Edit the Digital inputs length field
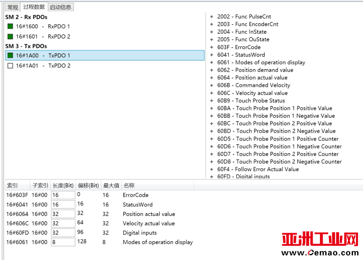363x260 pixels. tap(63, 233)
